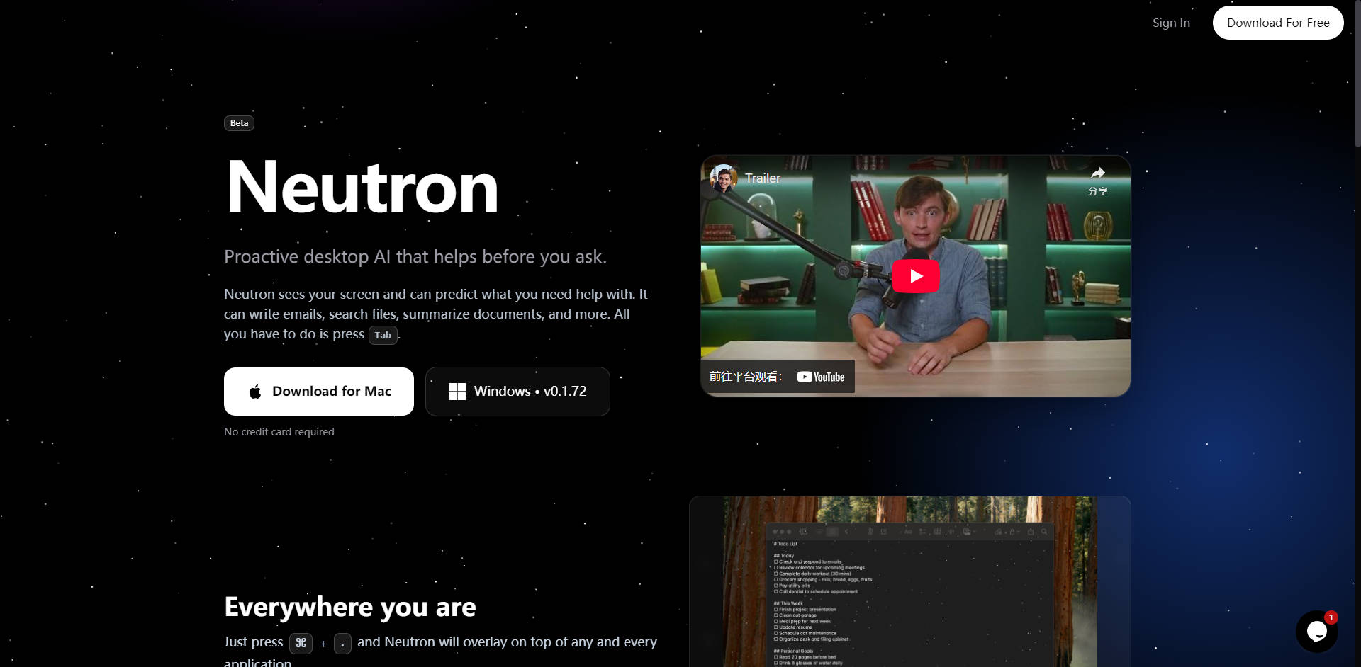Click the share arrow icon on the trailer video
1361x667 pixels.
(1098, 172)
